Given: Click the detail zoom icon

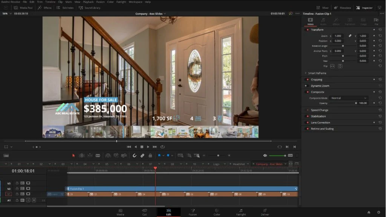Looking at the screenshot, I should pos(189,156).
